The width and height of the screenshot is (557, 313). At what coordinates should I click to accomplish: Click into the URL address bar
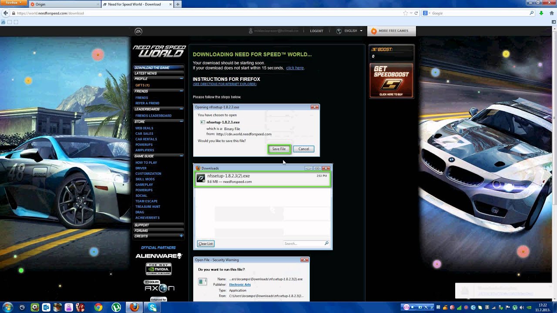[209, 13]
